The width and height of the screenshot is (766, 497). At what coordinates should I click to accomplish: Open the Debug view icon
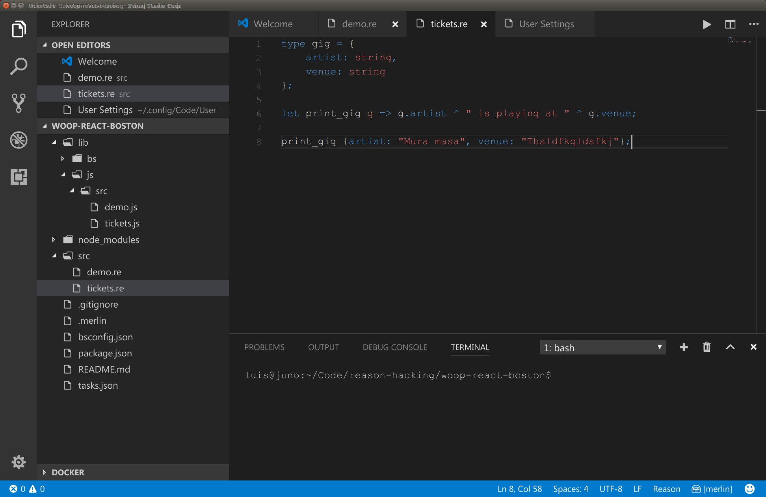point(19,140)
